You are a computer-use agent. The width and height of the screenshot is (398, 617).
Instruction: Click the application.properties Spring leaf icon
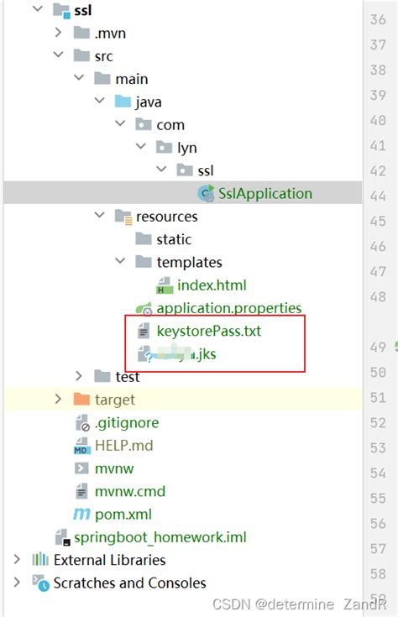click(x=144, y=309)
